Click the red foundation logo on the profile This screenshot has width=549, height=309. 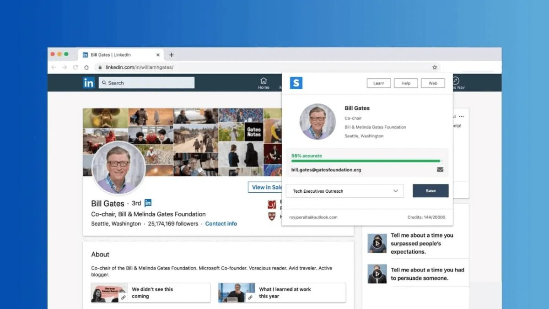click(272, 204)
